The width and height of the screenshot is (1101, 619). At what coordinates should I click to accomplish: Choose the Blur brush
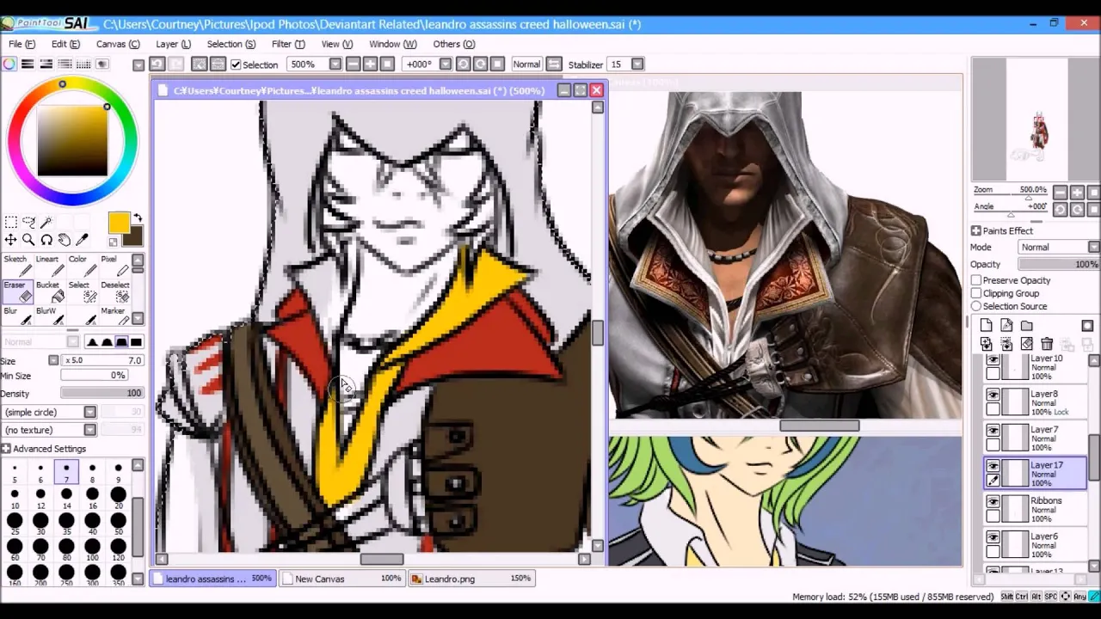pyautogui.click(x=17, y=316)
